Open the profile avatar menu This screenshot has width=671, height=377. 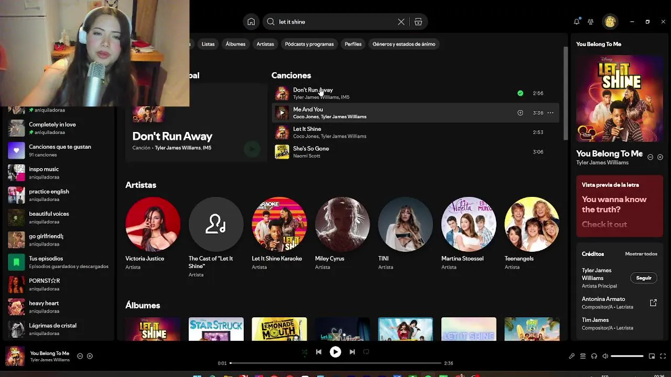pos(610,21)
